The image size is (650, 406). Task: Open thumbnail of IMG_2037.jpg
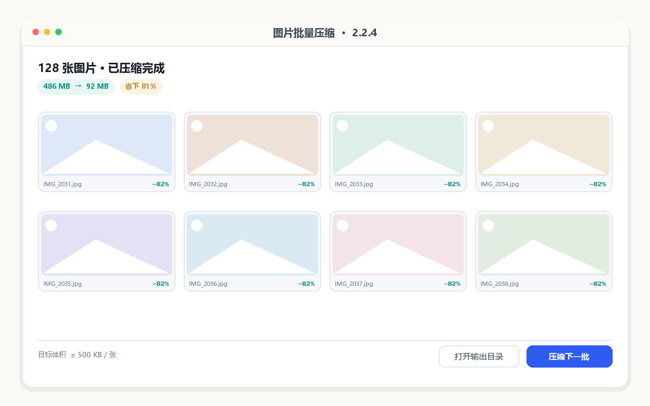click(x=398, y=245)
